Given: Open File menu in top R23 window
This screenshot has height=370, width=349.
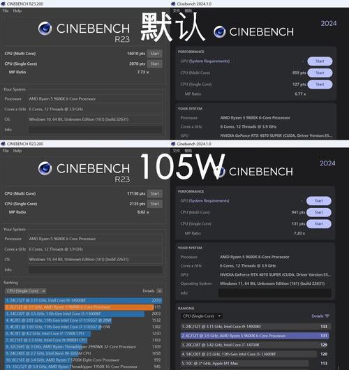Looking at the screenshot, I should (6, 11).
